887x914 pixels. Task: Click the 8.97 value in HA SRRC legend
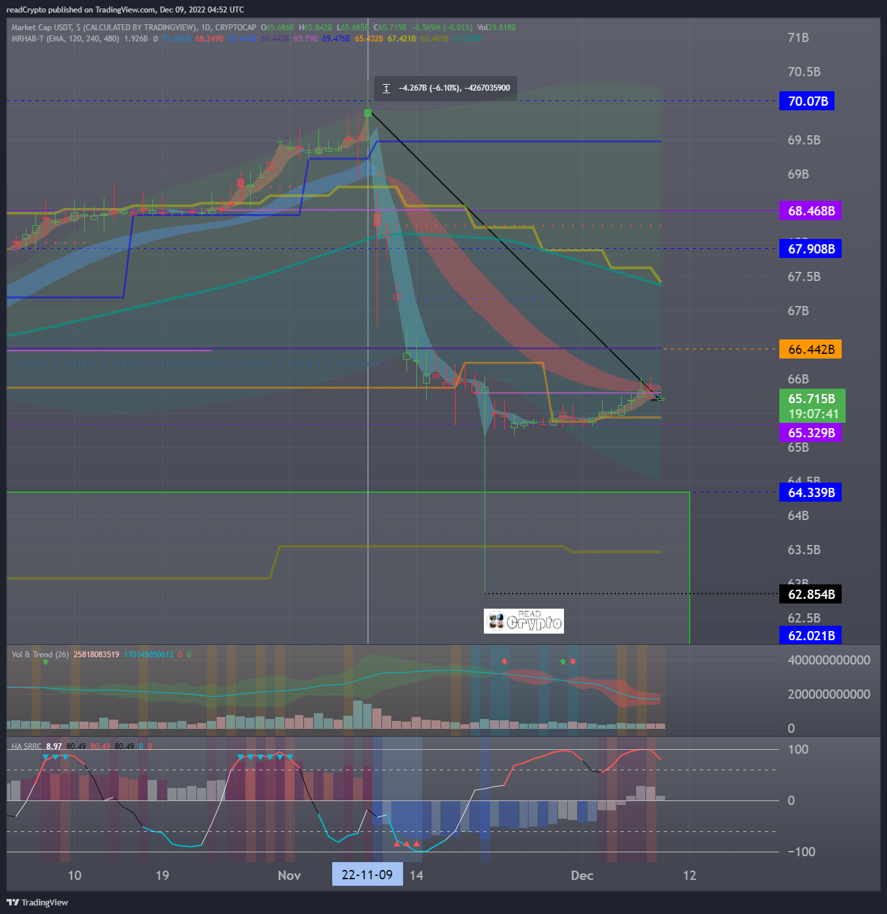54,747
